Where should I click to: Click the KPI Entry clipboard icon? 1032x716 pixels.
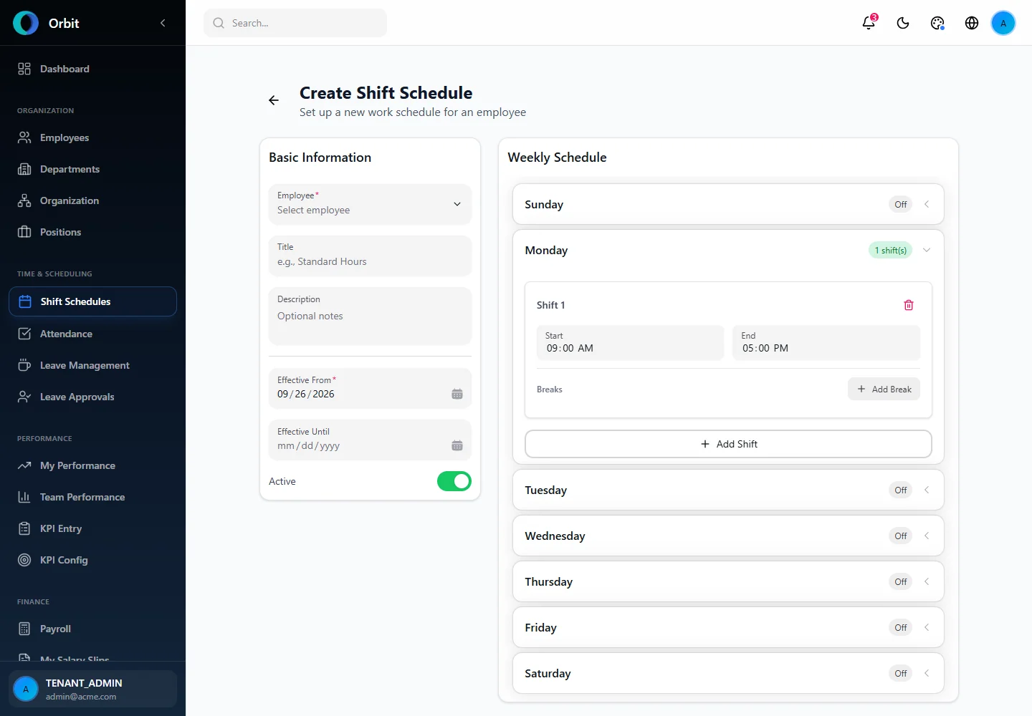pyautogui.click(x=24, y=528)
